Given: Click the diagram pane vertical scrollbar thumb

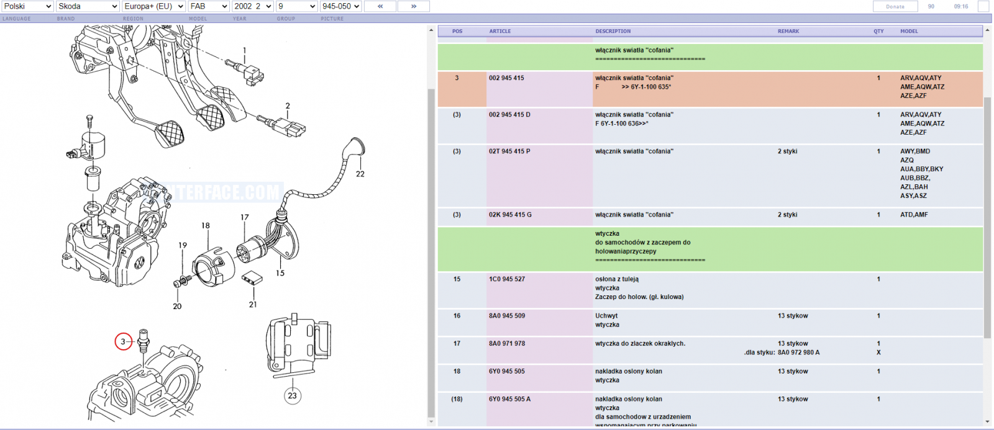Looking at the screenshot, I should coord(431,253).
